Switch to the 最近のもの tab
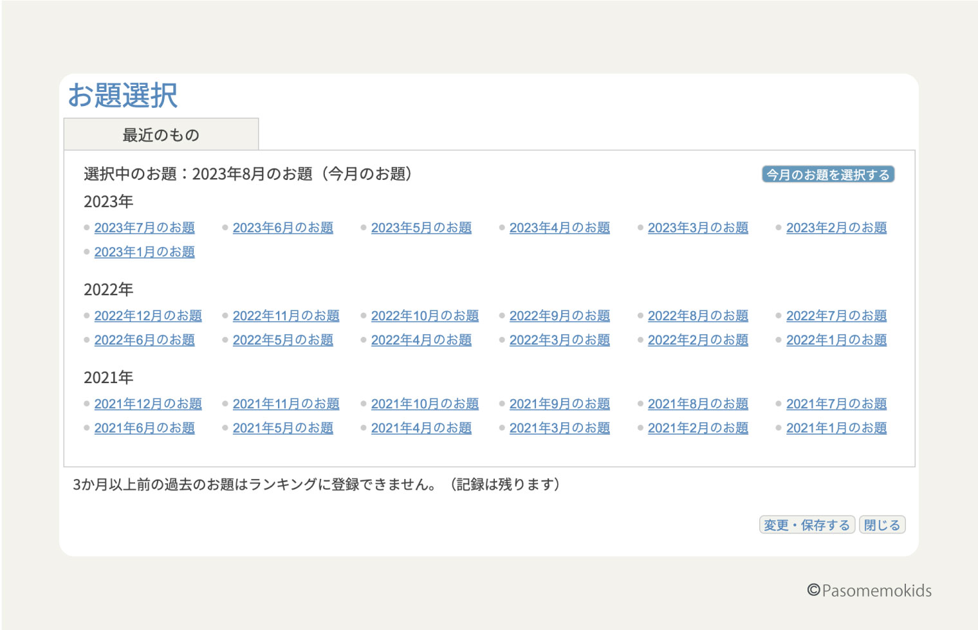 click(161, 134)
